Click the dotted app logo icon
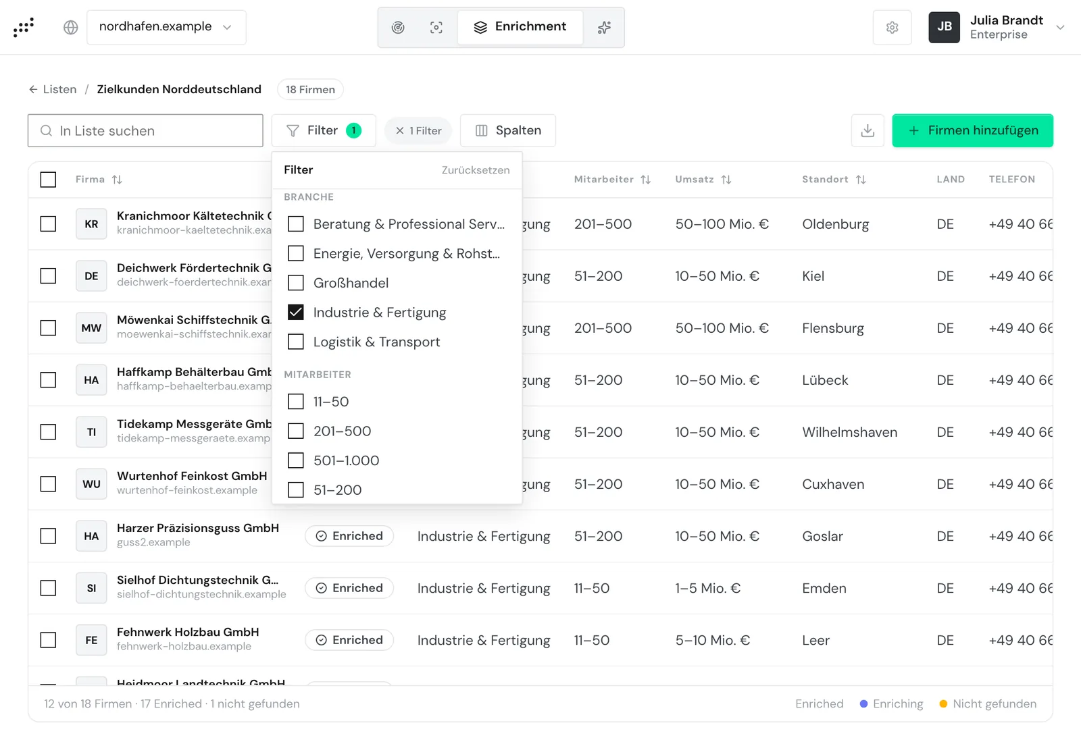Screen dimensions: 1081x746 (24, 27)
